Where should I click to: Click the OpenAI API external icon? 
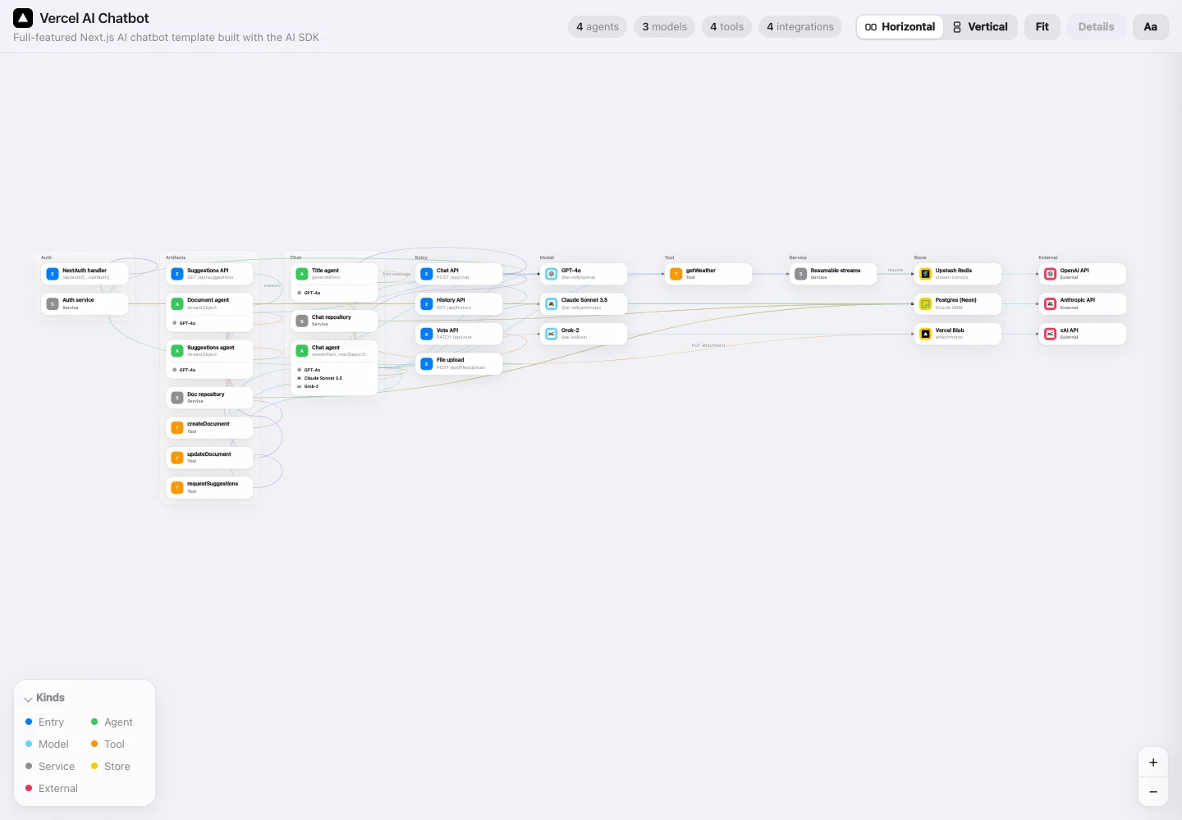[1051, 274]
